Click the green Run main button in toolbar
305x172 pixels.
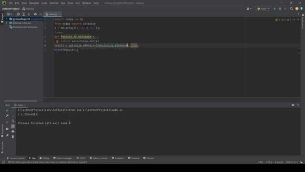274,9
